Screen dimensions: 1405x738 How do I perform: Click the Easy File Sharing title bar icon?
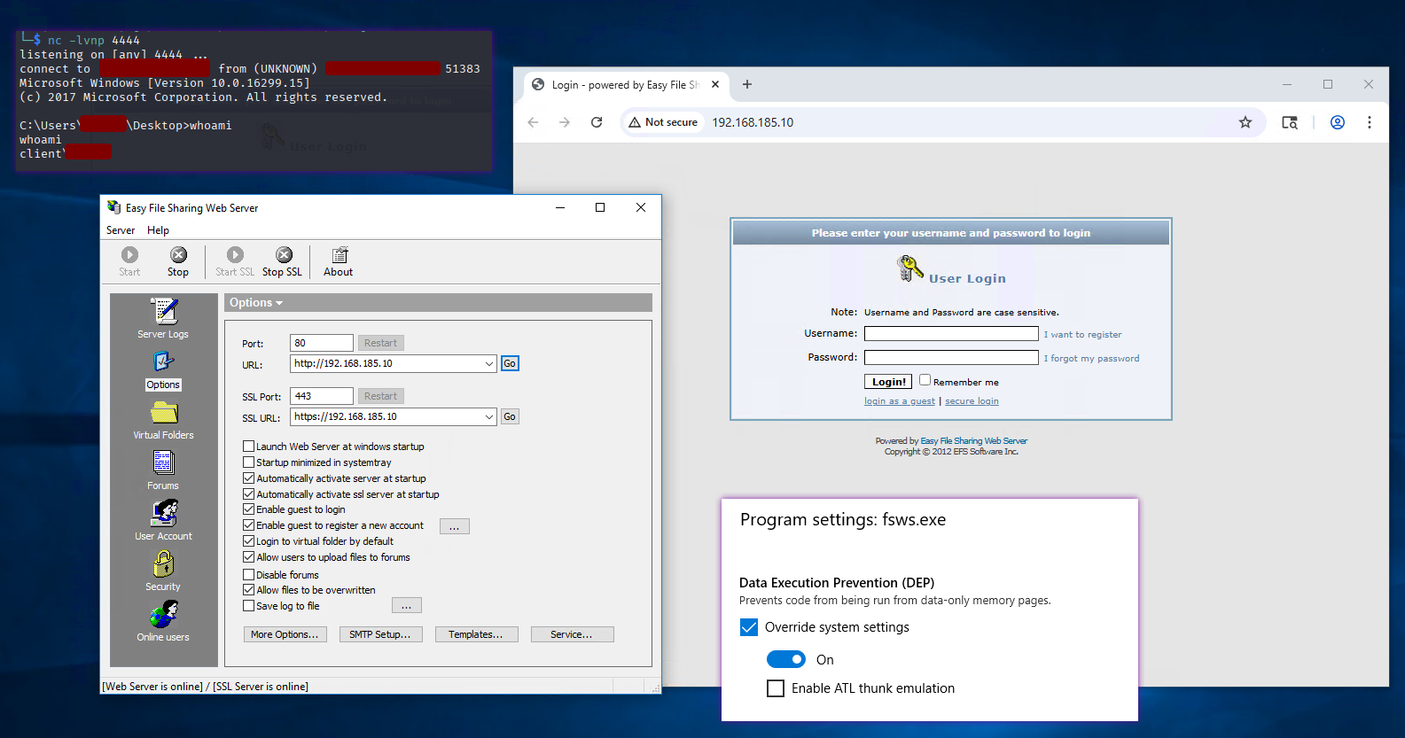(x=114, y=207)
